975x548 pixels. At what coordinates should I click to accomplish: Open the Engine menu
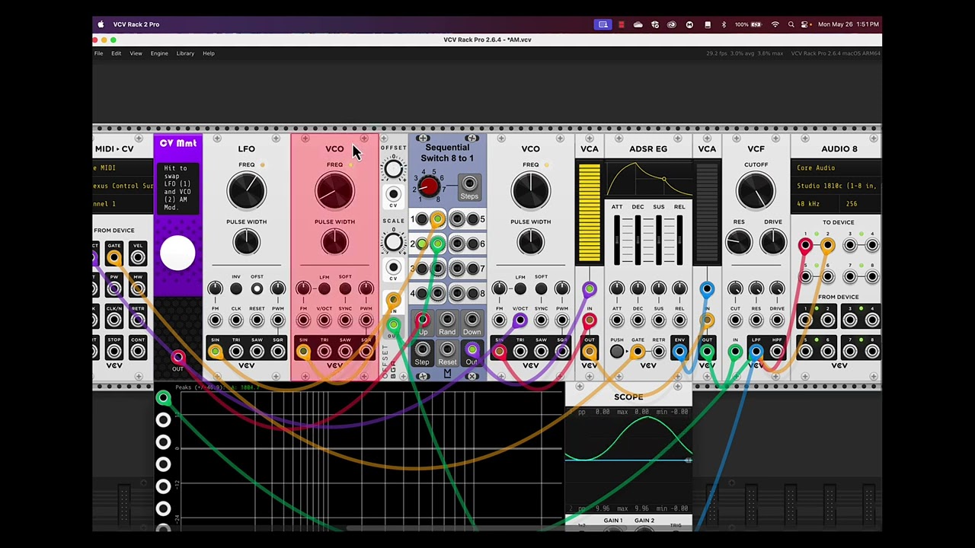tap(159, 53)
